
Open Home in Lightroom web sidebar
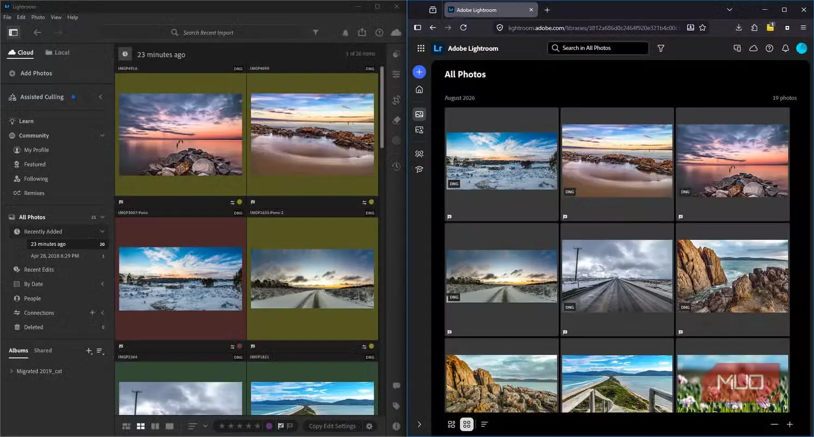[x=419, y=90]
